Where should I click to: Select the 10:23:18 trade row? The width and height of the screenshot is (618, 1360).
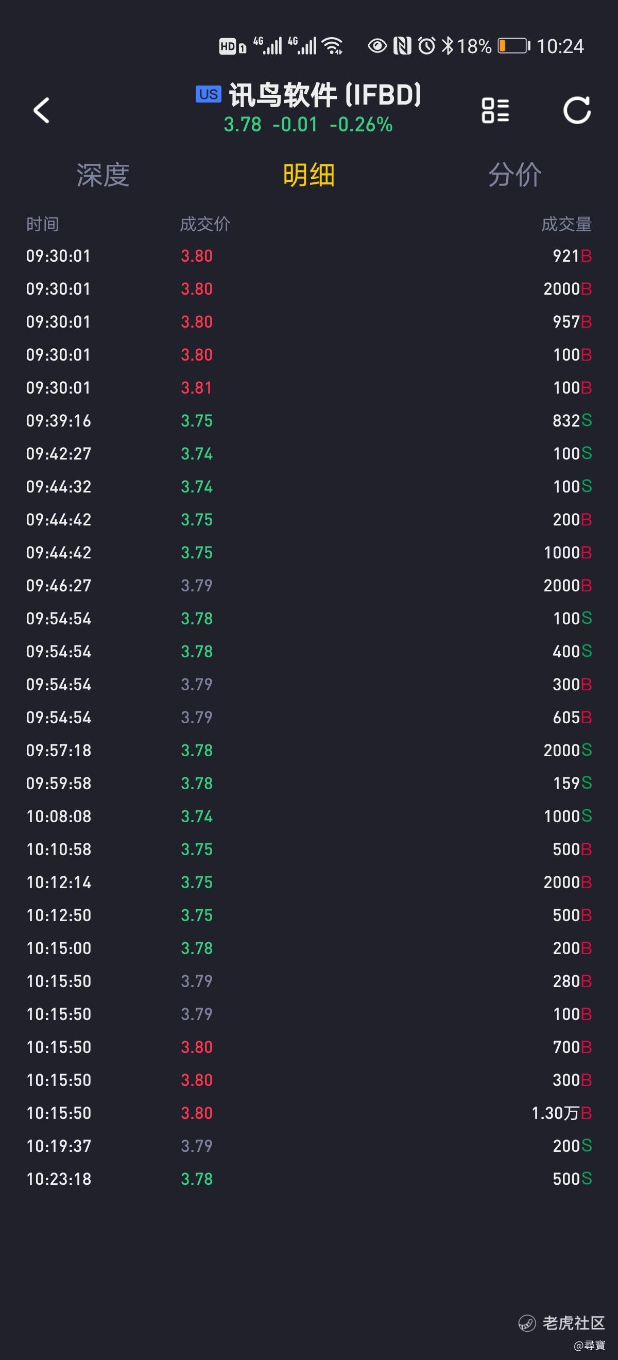[308, 1179]
